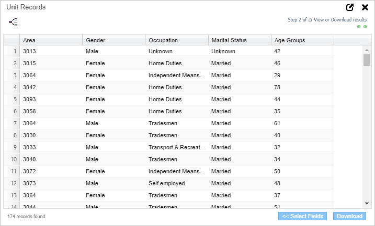Select the Self employed cell in row 12

(x=176, y=183)
